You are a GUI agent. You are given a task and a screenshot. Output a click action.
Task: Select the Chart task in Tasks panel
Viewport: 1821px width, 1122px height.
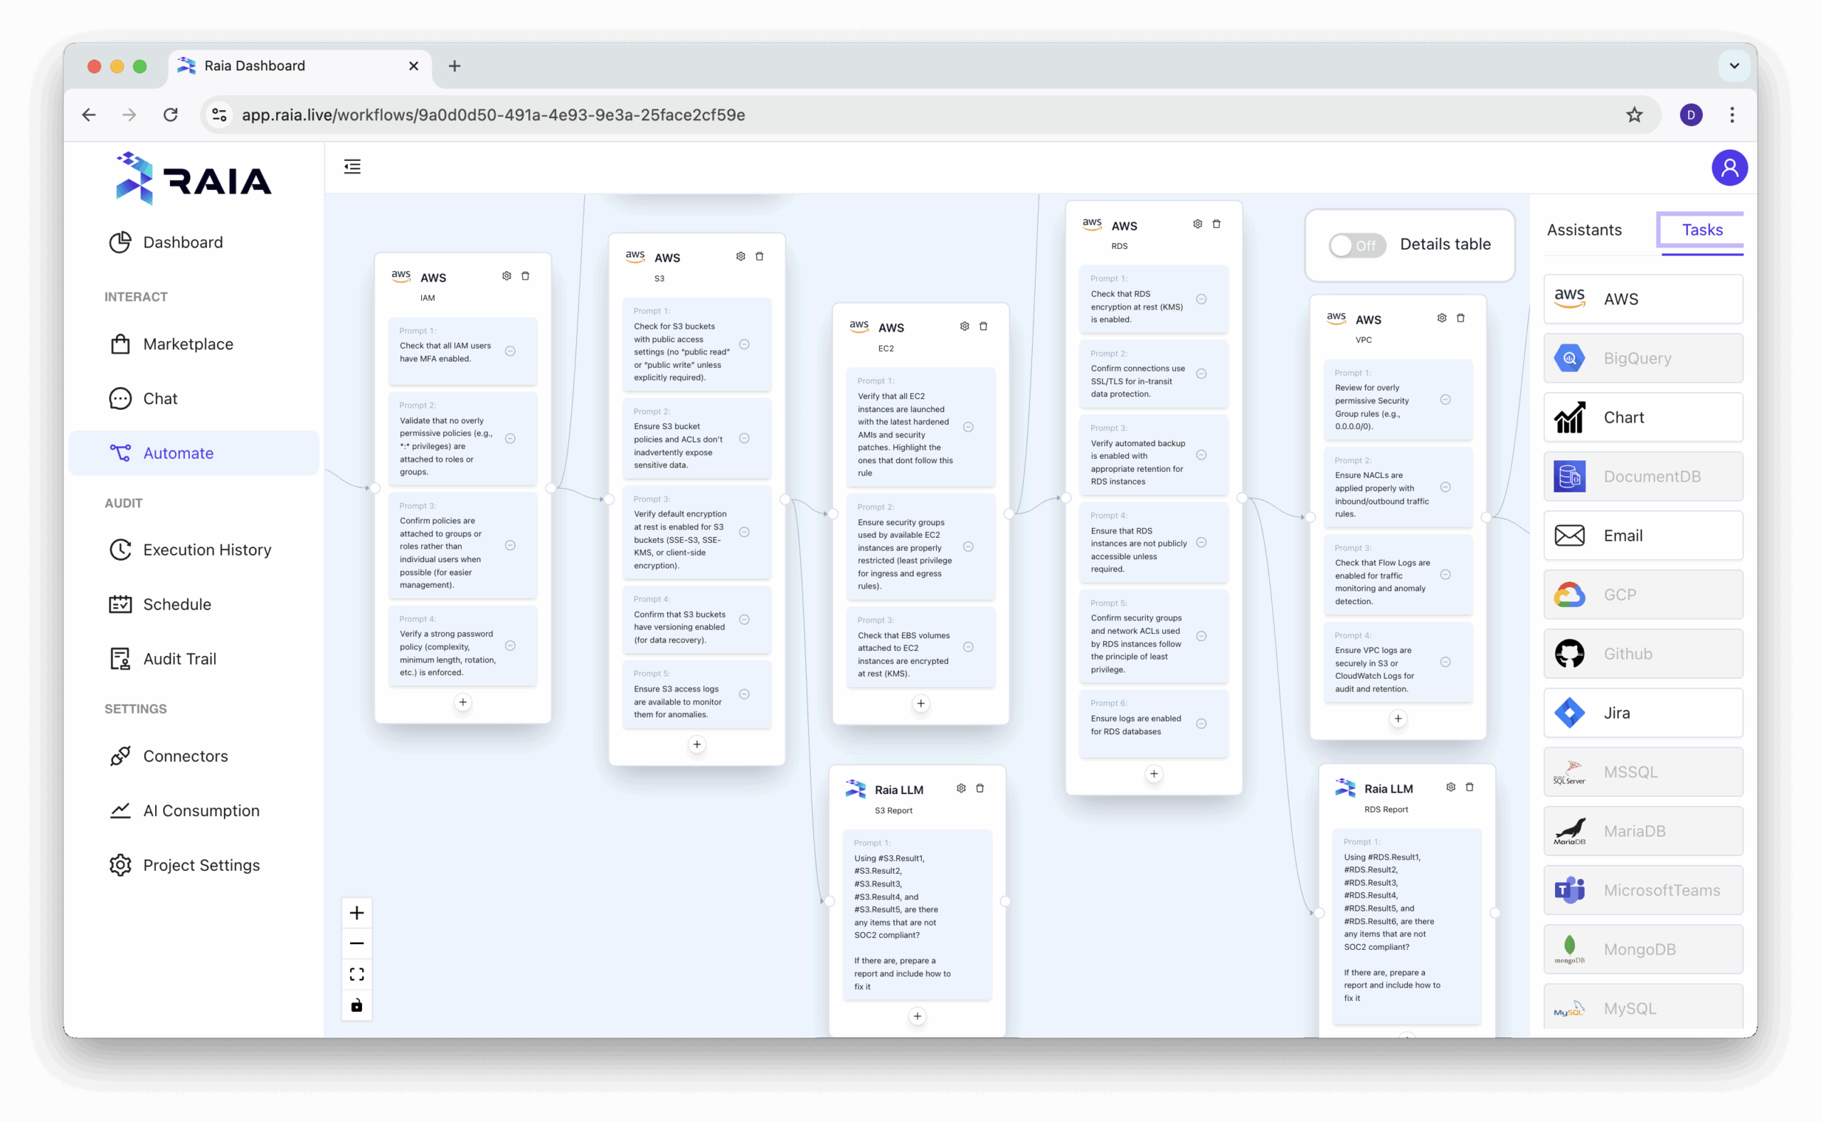pos(1643,418)
